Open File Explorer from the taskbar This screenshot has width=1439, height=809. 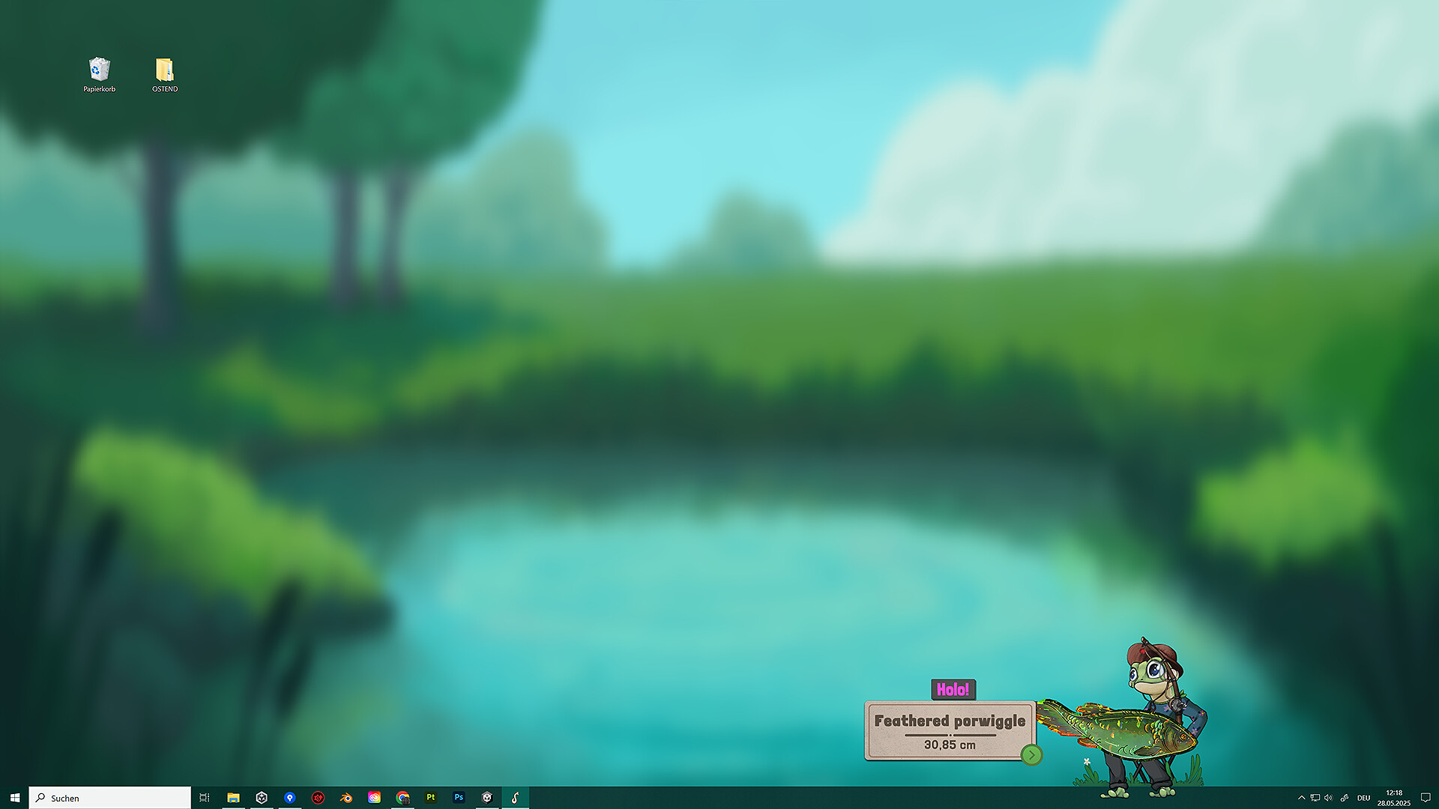233,798
